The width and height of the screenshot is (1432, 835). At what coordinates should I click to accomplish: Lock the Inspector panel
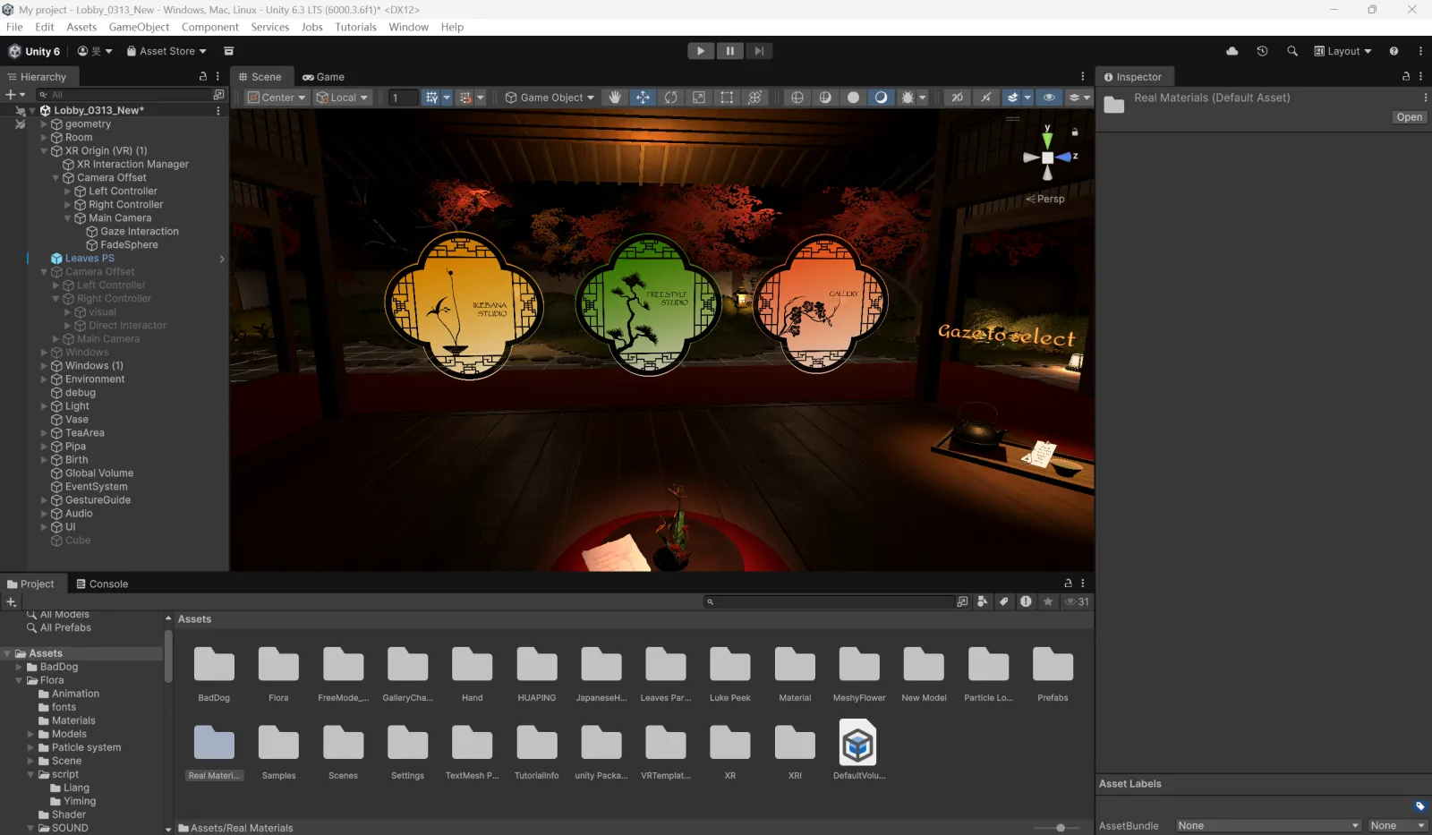tap(1405, 76)
